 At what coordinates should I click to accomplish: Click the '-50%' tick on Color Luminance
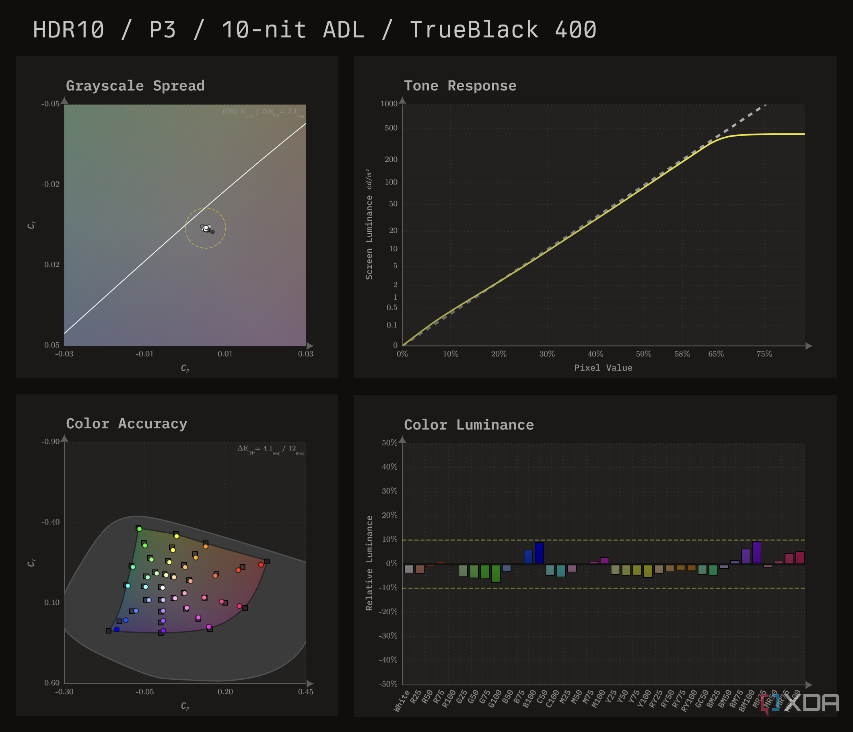(x=388, y=684)
